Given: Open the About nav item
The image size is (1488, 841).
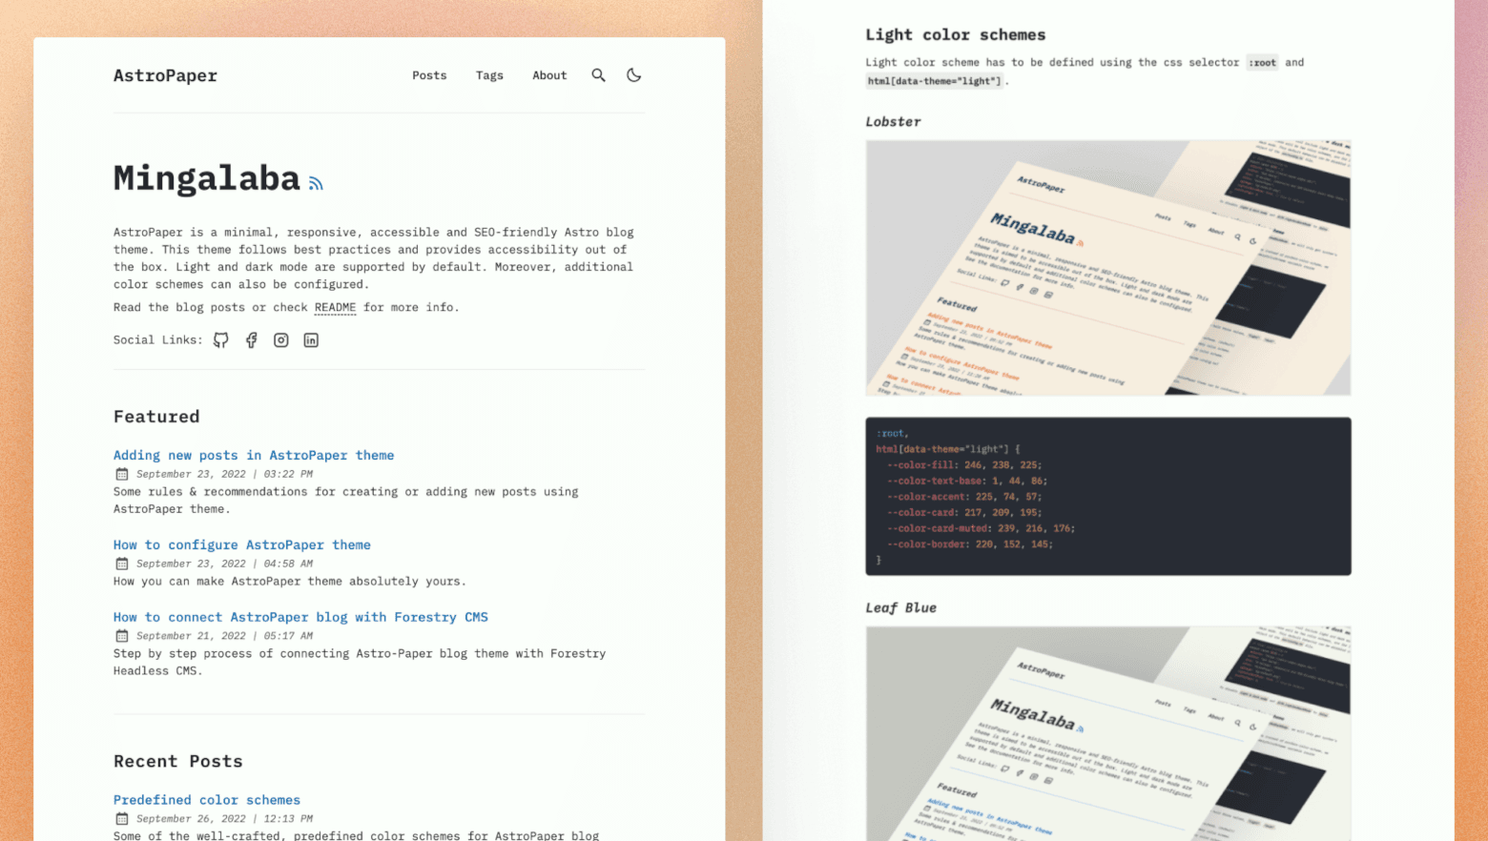Looking at the screenshot, I should pyautogui.click(x=549, y=75).
